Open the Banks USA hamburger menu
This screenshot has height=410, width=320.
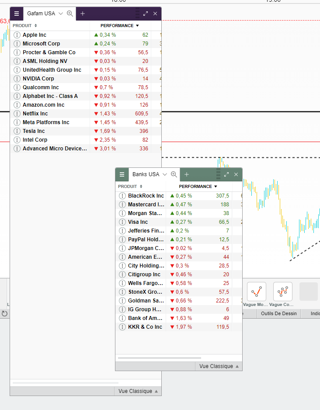tap(122, 174)
